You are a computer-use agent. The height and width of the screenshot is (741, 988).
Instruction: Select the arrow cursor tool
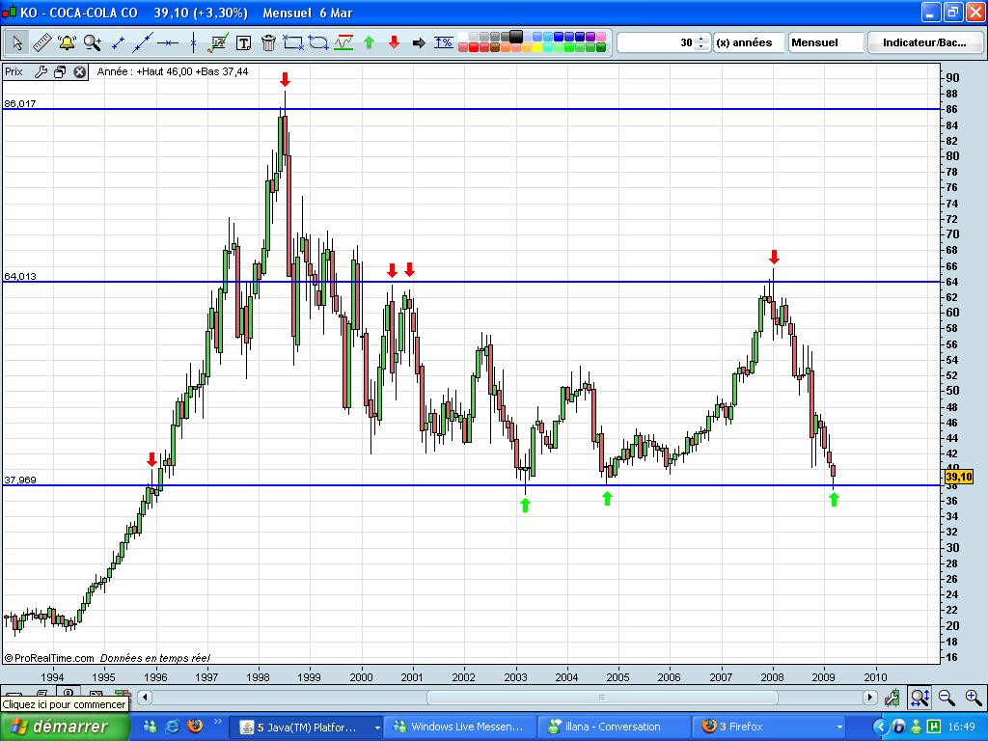tap(17, 42)
